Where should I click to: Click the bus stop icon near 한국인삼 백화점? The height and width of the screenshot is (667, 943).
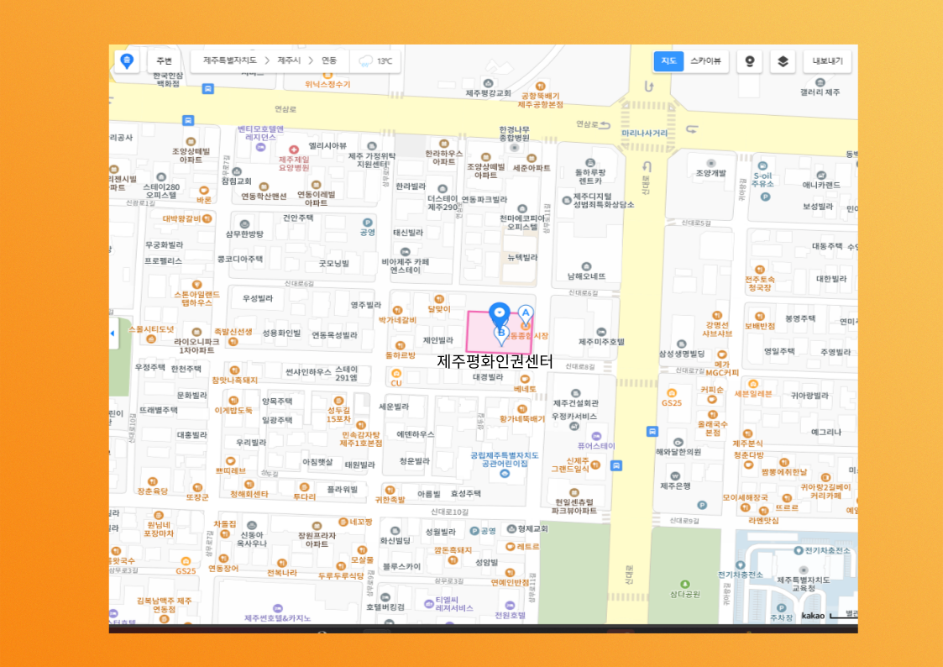[x=207, y=89]
